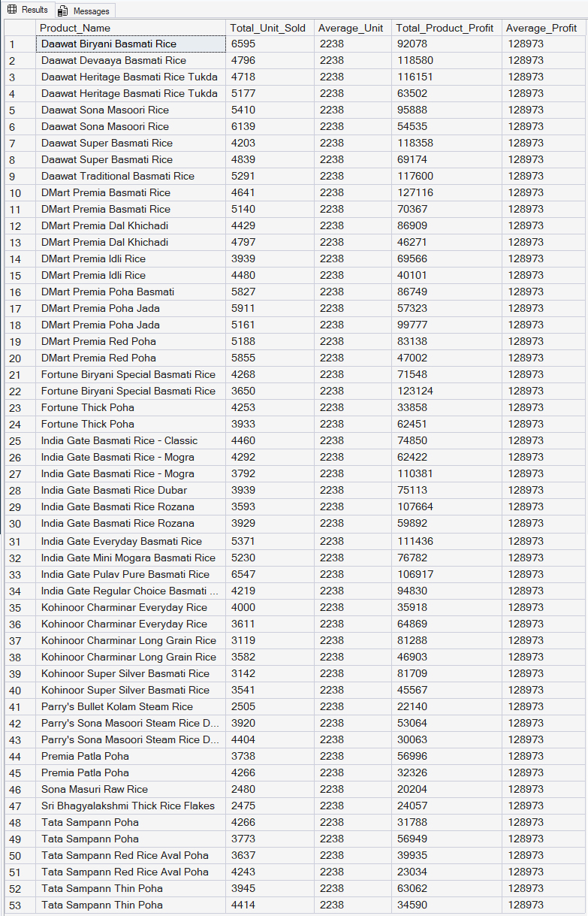
Task: Select the Sri Bhagyalakshmi Thick Rice Flakes cell
Action: pyautogui.click(x=130, y=806)
